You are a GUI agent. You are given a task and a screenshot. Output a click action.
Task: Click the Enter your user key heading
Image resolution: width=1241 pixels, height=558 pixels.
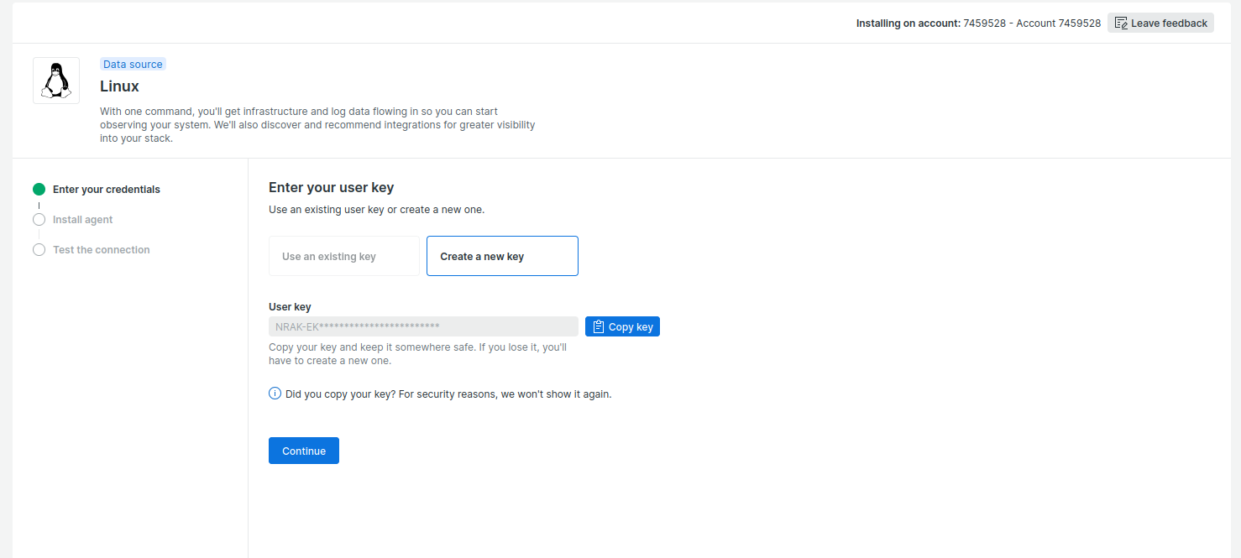point(331,188)
